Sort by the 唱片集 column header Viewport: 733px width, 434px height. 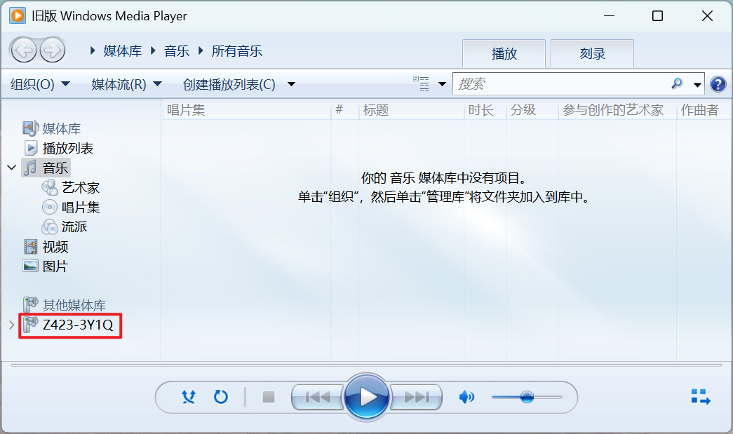point(246,110)
